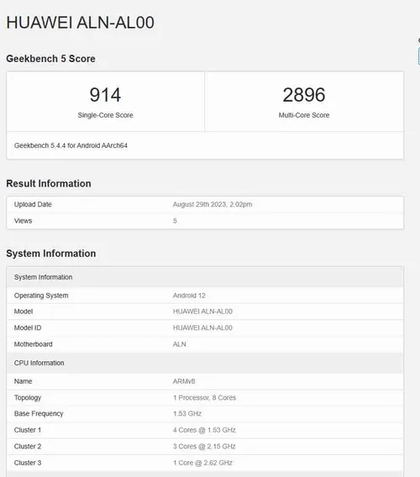Click the Multi-Core Score label
Viewport: 420px width, 477px height.
pyautogui.click(x=304, y=115)
